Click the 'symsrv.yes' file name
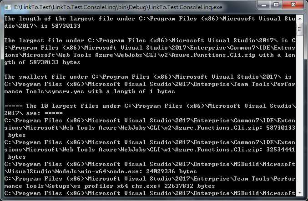This screenshot has width=308, height=201. 66,91
